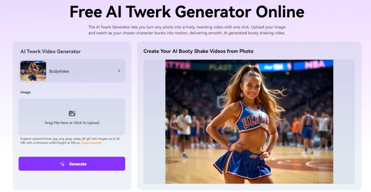Click the Generate button text

78,164
